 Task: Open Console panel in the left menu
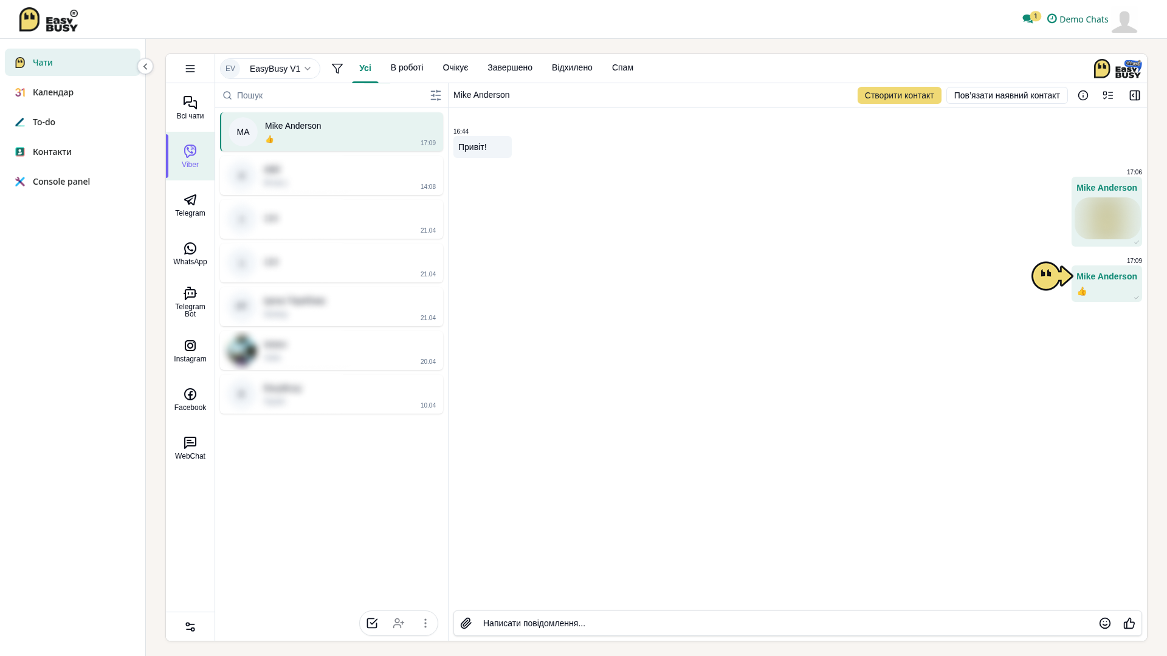[72, 182]
